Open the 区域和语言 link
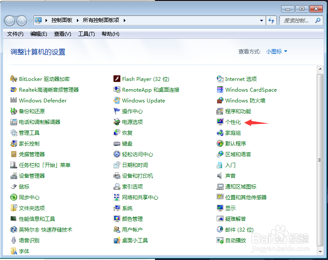This screenshot has width=328, height=260. click(x=238, y=155)
